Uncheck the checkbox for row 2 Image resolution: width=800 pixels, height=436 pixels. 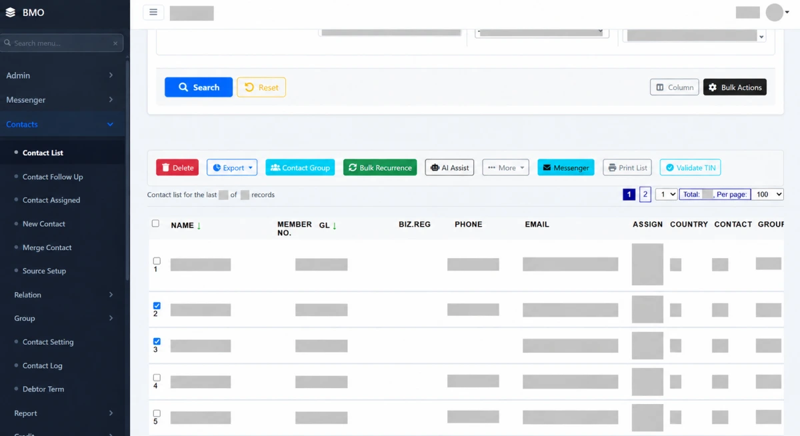(157, 305)
